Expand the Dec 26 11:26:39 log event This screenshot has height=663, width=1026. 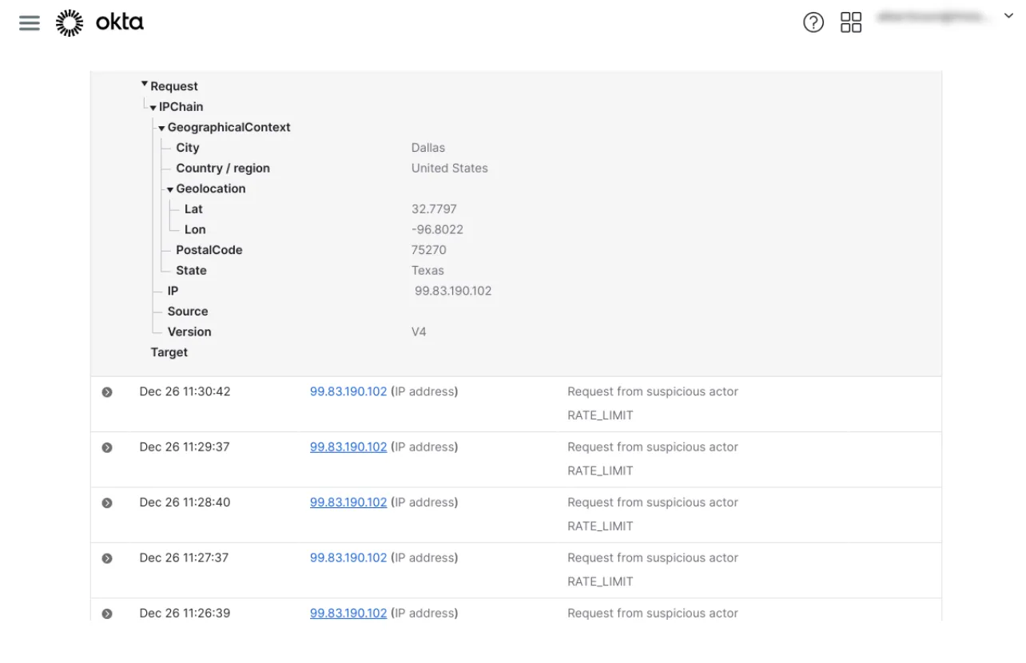pyautogui.click(x=107, y=613)
